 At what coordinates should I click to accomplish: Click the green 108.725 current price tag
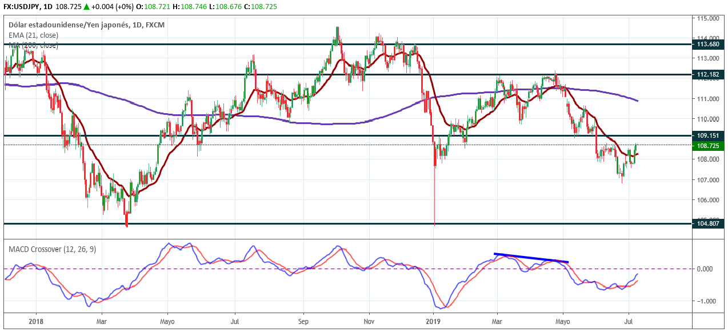coord(707,146)
